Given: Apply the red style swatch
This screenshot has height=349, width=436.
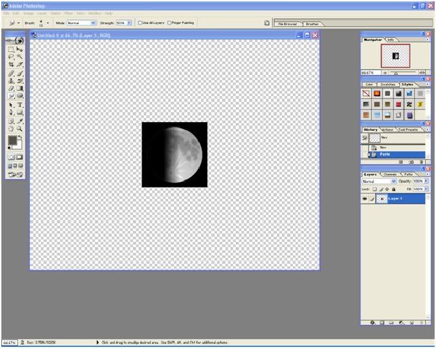Looking at the screenshot, I should point(399,104).
